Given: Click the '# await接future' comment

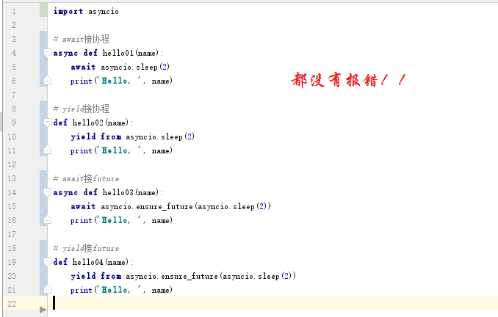Looking at the screenshot, I should tap(86, 178).
